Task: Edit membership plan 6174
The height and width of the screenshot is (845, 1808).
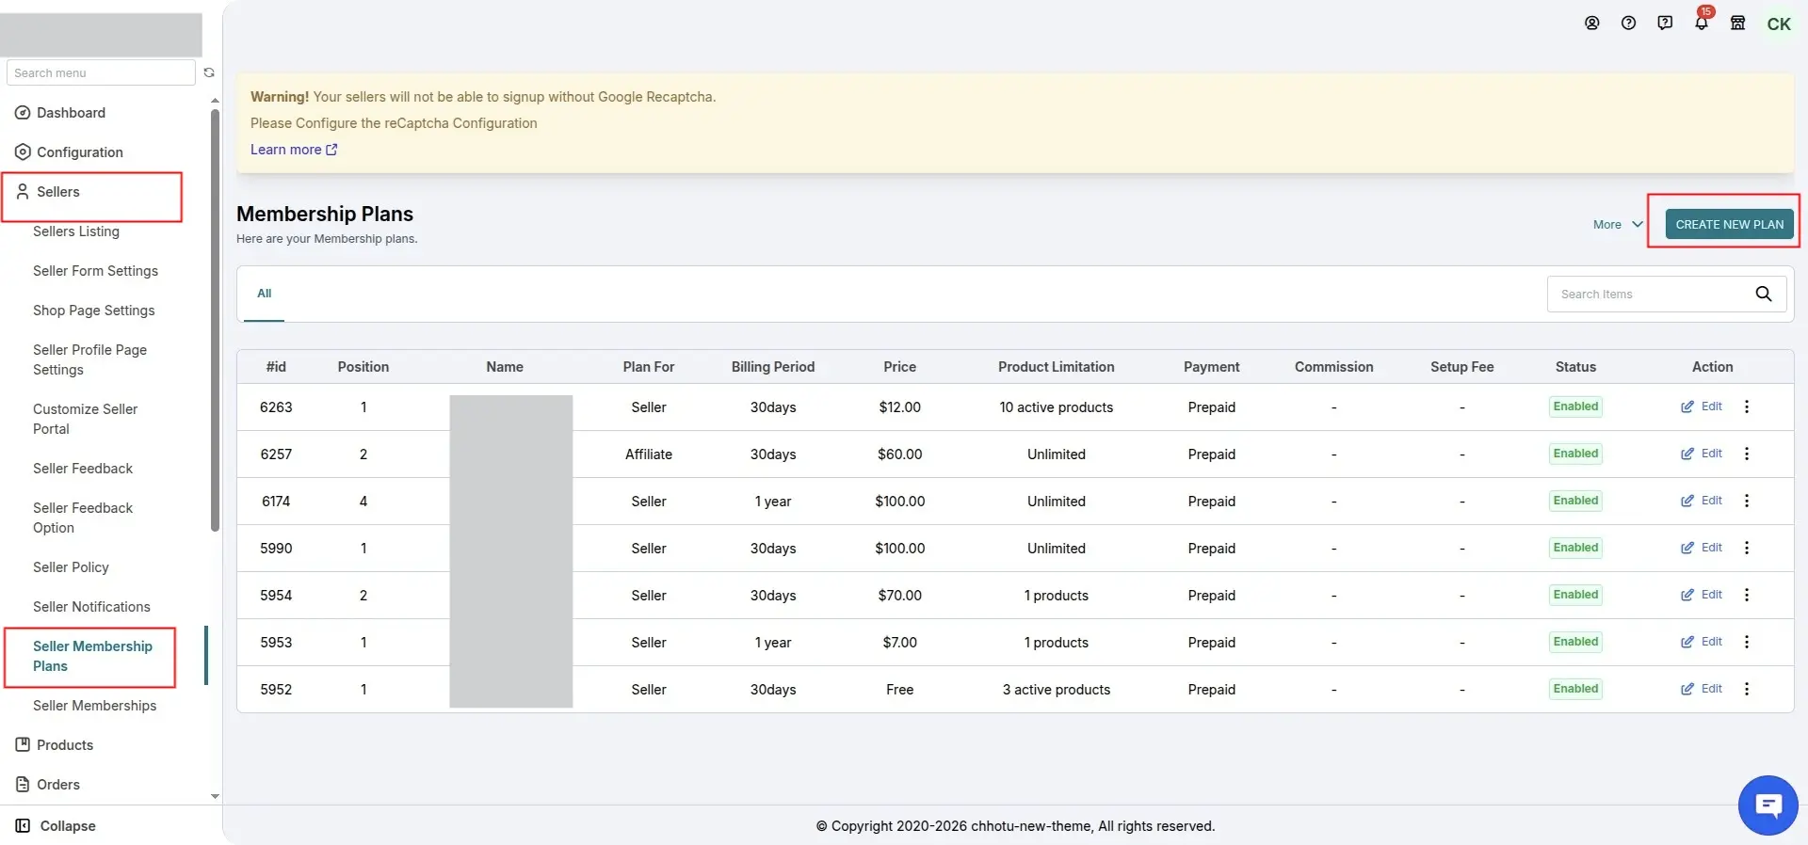Action: pos(1702,501)
